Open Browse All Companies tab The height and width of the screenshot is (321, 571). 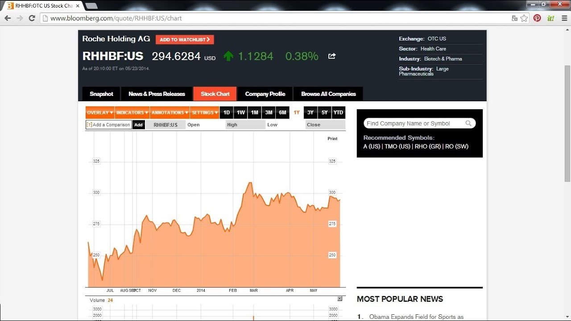pyautogui.click(x=328, y=94)
